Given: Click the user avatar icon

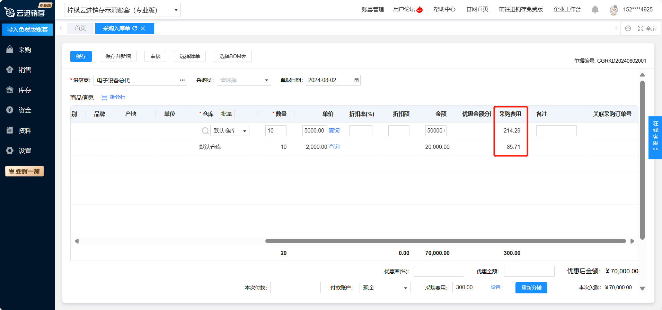Looking at the screenshot, I should 614,10.
